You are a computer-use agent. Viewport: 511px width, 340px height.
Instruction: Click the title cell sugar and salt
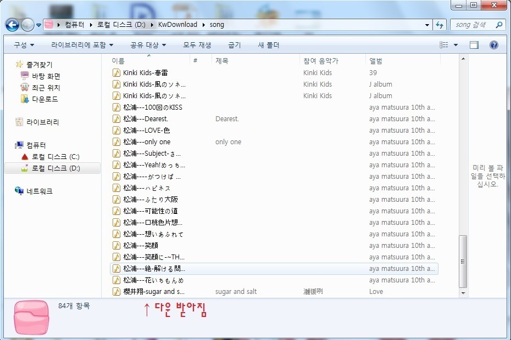tap(236, 292)
